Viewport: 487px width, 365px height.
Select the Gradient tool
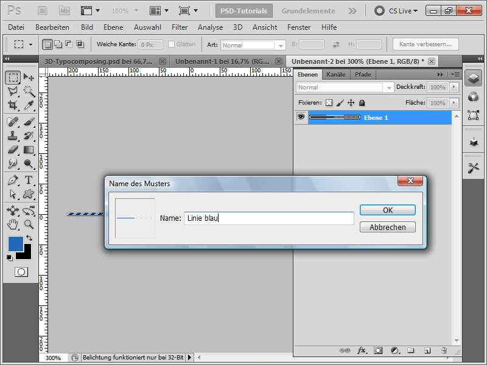29,150
